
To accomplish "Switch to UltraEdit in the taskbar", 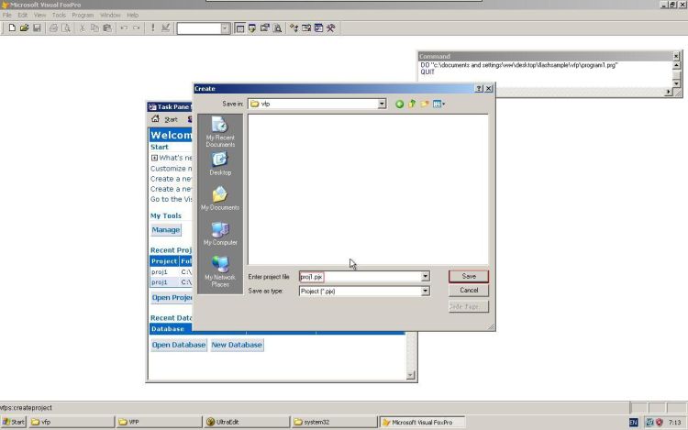I will (x=247, y=422).
